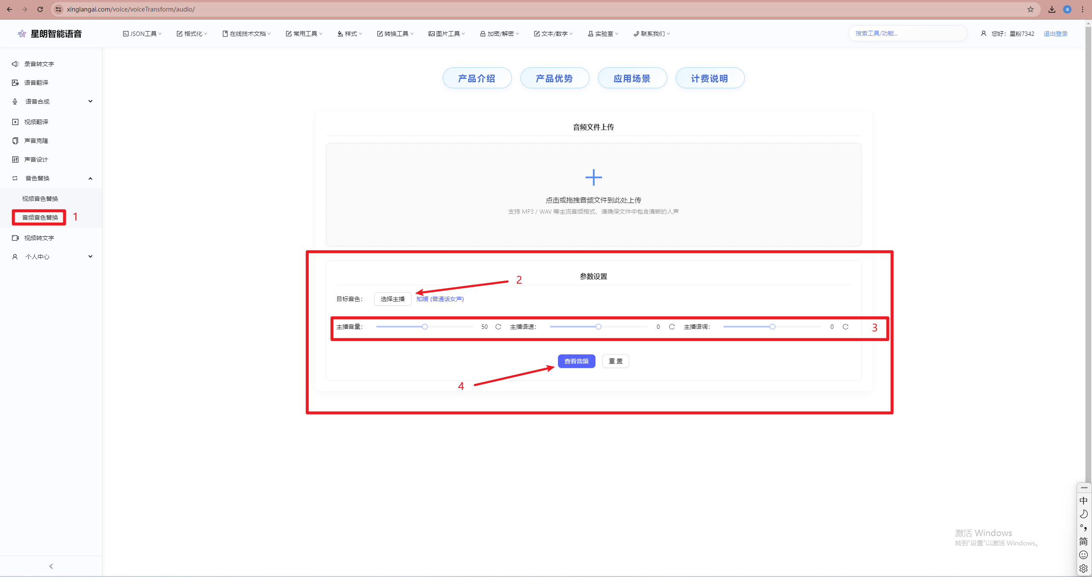Screen dimensions: 1092x577
Task: Open the 在线技术文档 dropdown menu
Action: click(x=247, y=34)
